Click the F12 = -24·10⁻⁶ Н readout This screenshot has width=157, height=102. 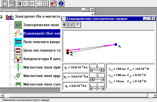tap(138, 69)
